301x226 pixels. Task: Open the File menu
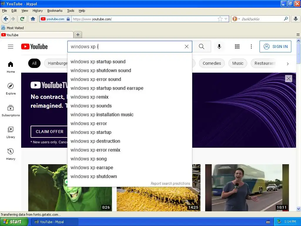tap(4, 11)
